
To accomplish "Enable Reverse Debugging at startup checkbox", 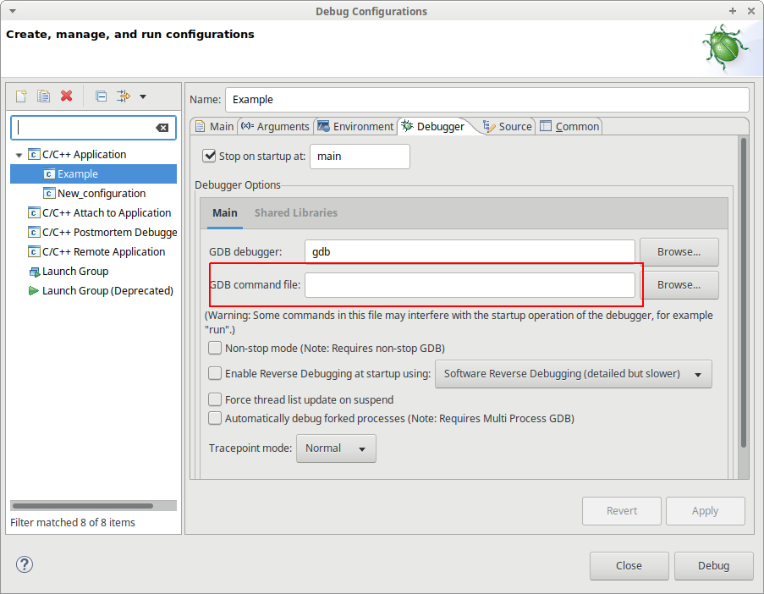I will tap(215, 373).
